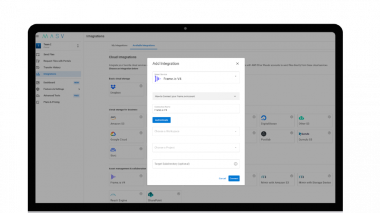Click the info icon in Target Subdirectory

pos(235,164)
